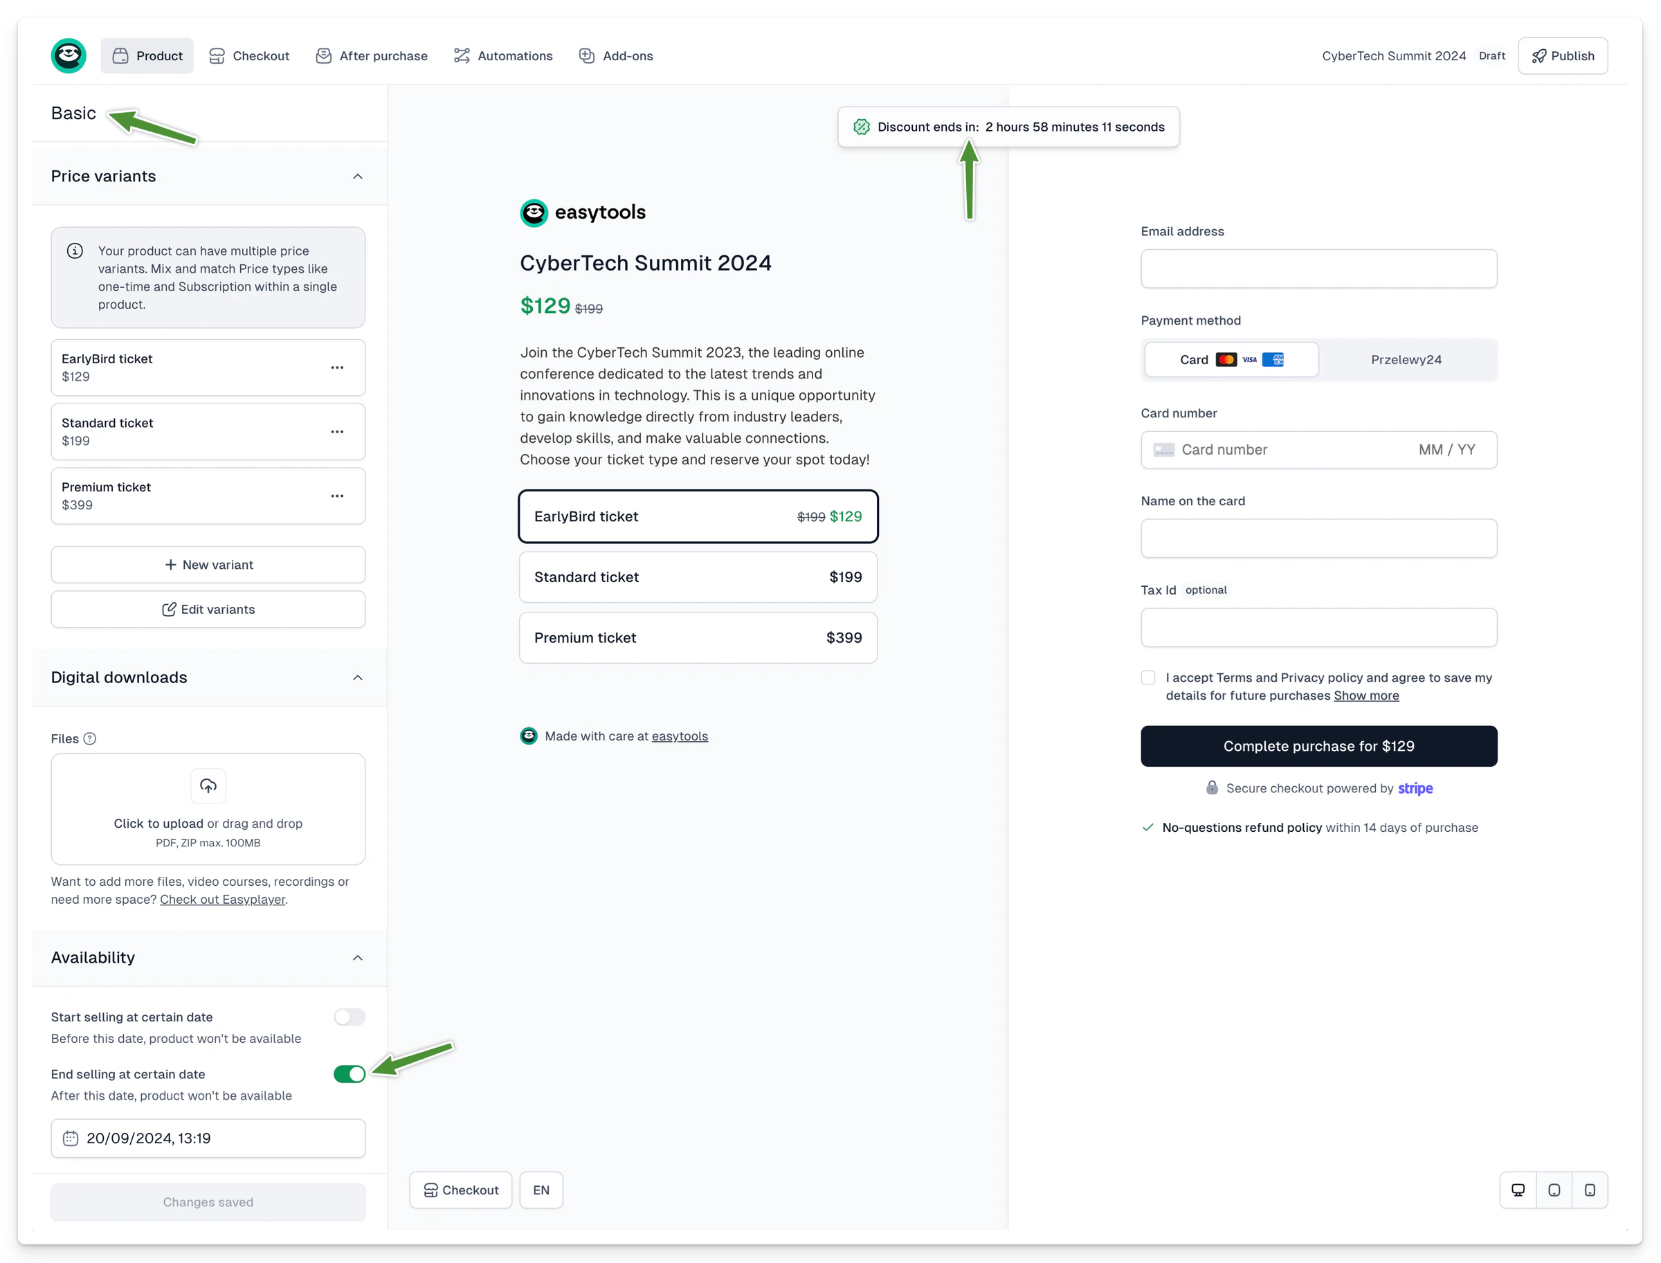Click the end selling date field
1661x1263 pixels.
tap(208, 1138)
